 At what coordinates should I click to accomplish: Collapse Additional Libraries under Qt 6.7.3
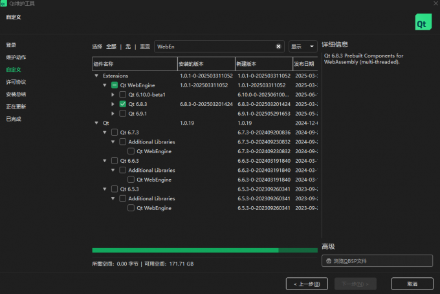pos(113,142)
